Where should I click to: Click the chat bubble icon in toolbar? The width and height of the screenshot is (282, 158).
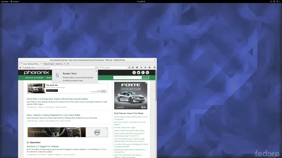point(150,68)
